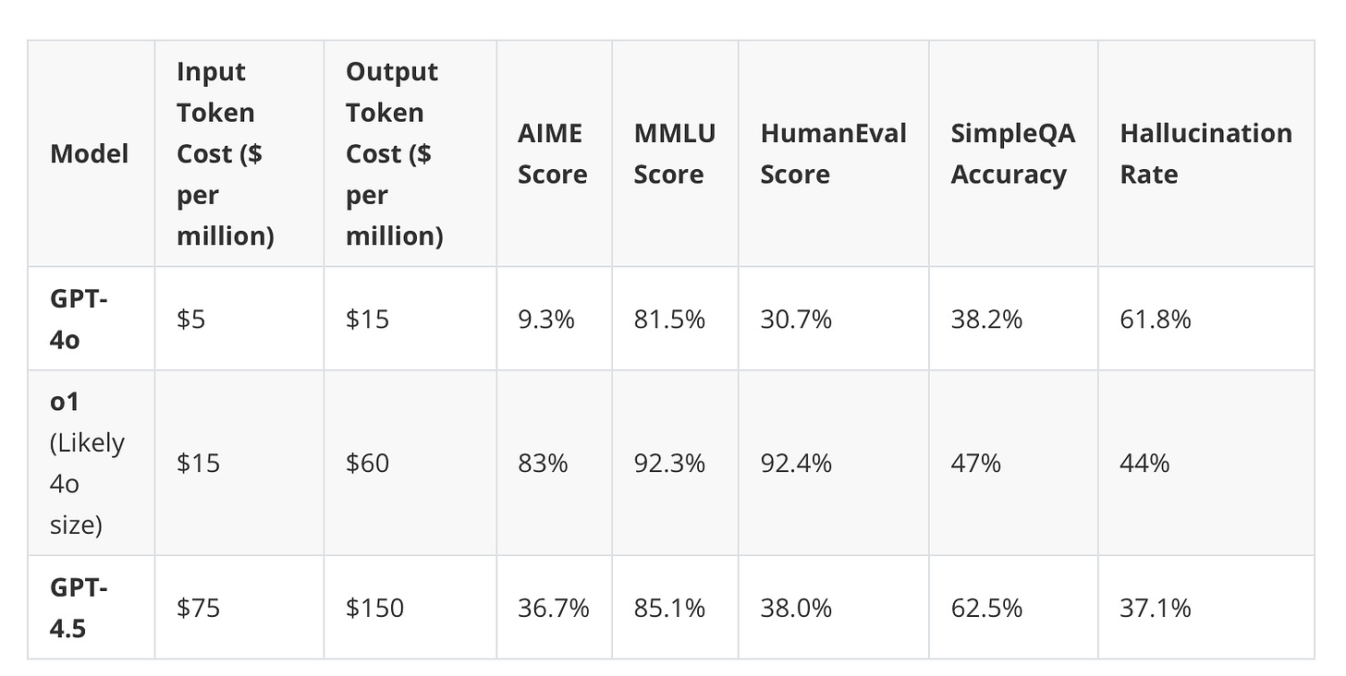Select the Hallucination Rate header cell
Viewport: 1346px width, 676px height.
(x=1206, y=153)
